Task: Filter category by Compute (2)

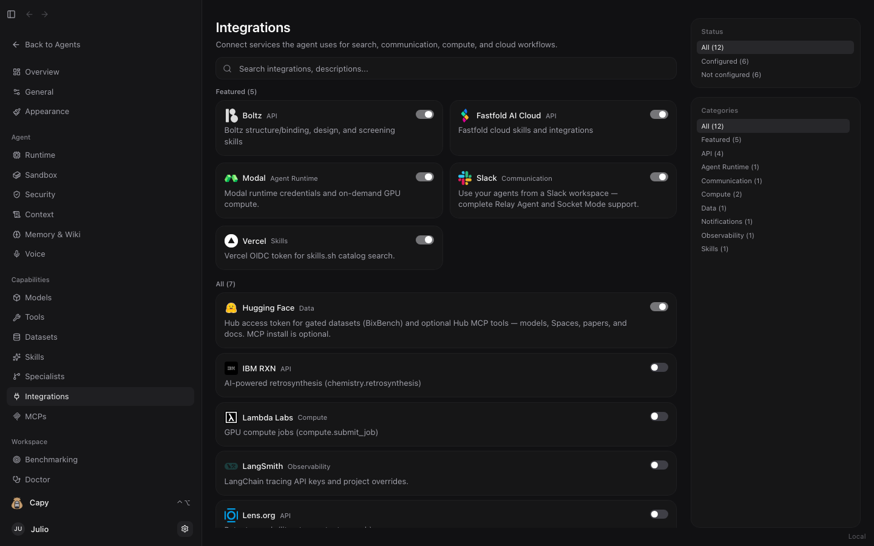Action: point(773,194)
